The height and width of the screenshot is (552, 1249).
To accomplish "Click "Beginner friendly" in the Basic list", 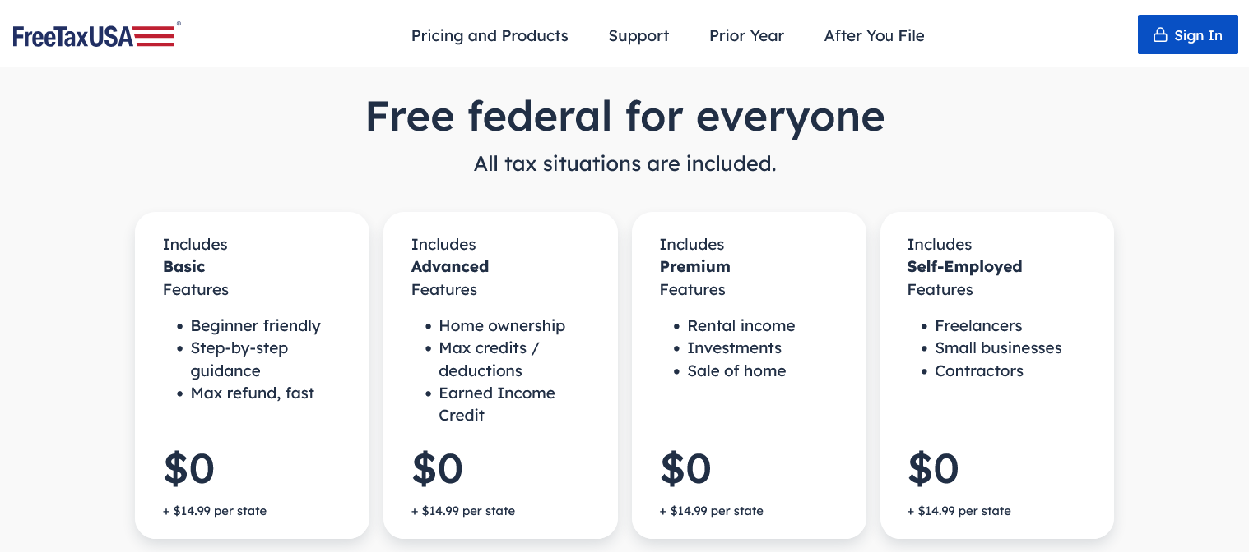I will tap(255, 326).
